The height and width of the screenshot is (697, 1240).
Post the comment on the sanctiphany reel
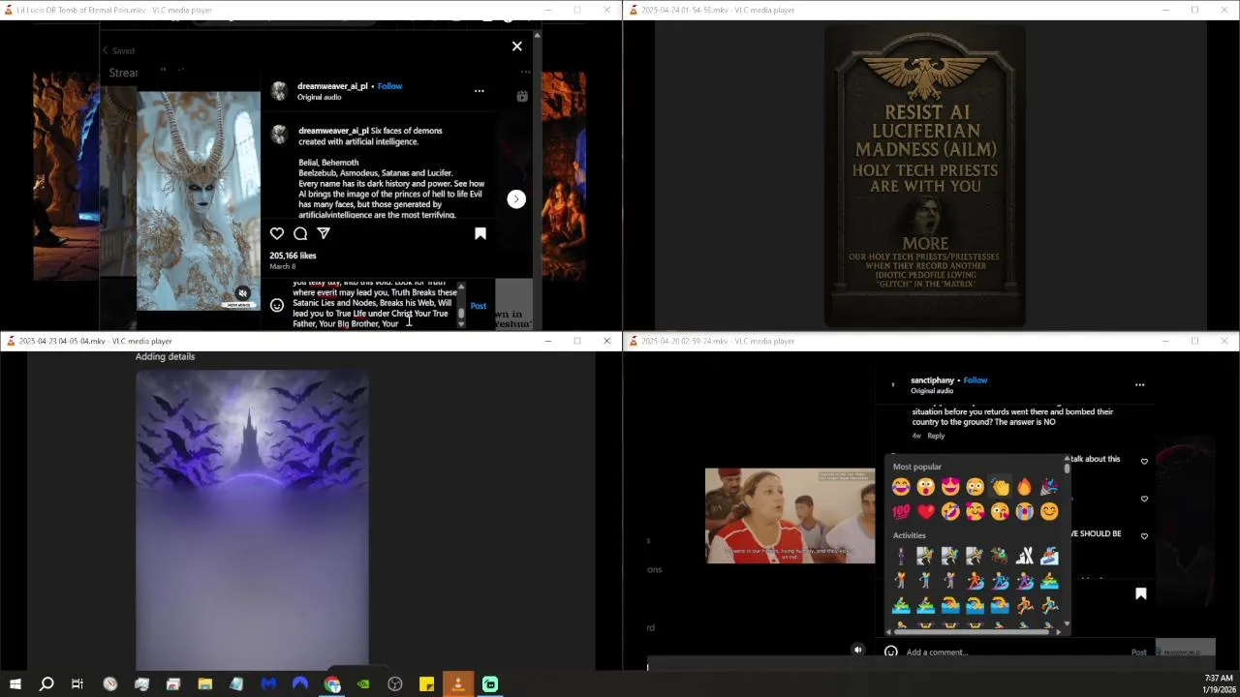(1138, 652)
